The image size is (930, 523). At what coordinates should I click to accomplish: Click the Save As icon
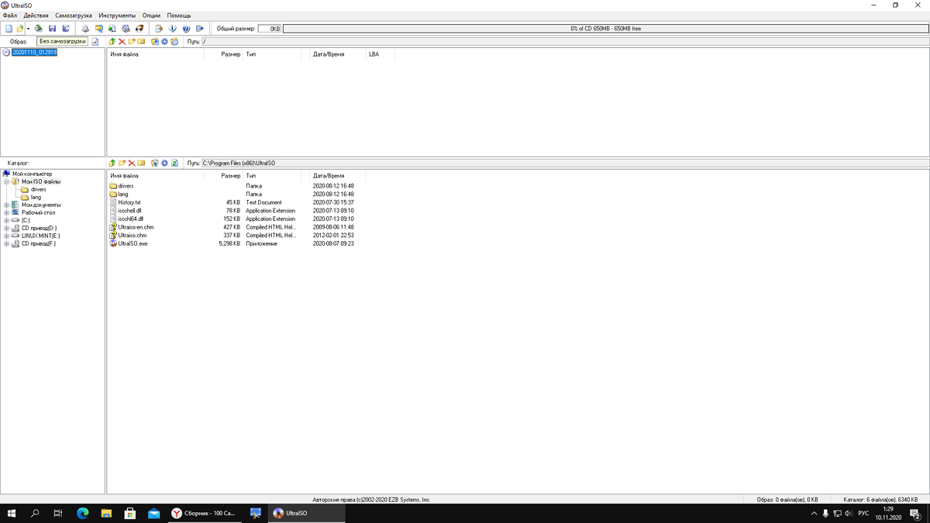coord(65,29)
